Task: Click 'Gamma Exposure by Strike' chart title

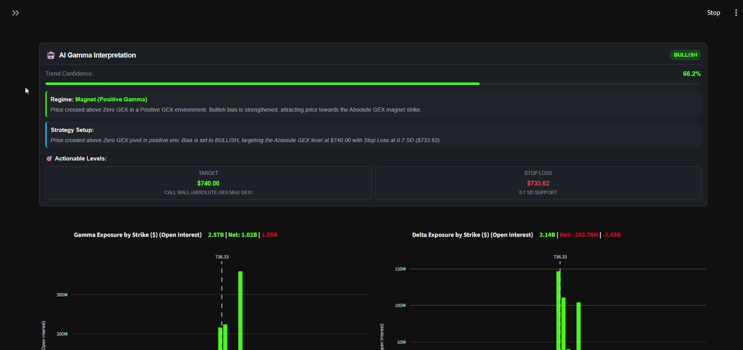Action: coord(138,235)
